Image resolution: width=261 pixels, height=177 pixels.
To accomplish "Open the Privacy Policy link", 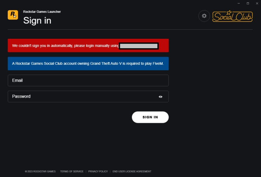I will point(98,172).
